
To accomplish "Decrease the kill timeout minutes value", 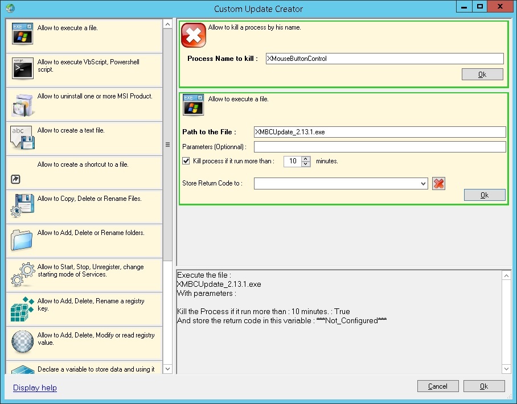I will 306,164.
